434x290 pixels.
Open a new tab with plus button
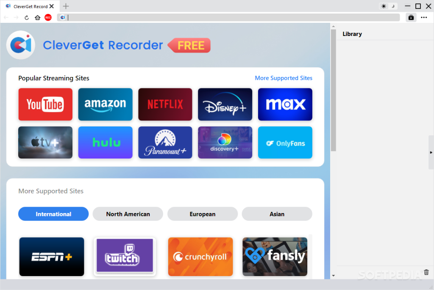click(66, 6)
